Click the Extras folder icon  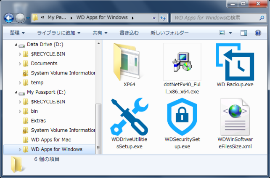pos(26,121)
